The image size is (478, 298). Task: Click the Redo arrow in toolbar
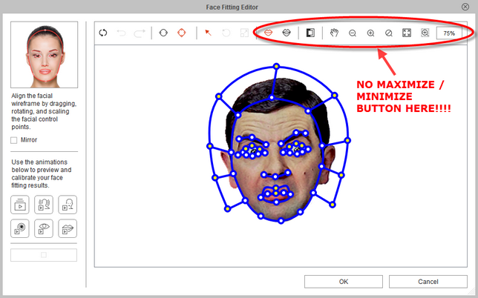(140, 33)
